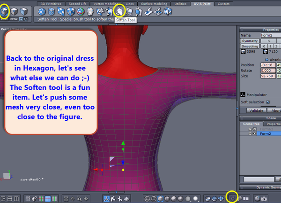Click the vertical split view layout icon
The width and height of the screenshot is (281, 203).
(x=16, y=199)
